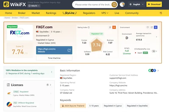Click the Regulation 7.23 badge

(97, 34)
